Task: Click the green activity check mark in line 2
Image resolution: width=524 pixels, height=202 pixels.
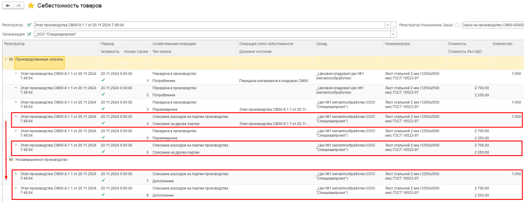Action: (x=103, y=94)
